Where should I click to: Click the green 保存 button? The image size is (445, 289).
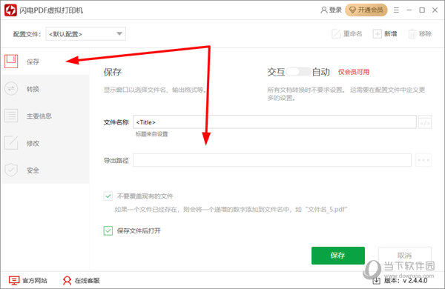(338, 255)
